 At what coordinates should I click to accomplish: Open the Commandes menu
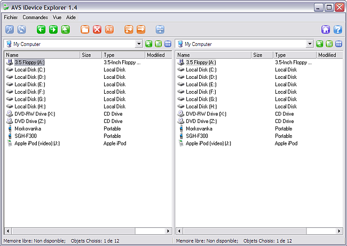[x=35, y=17]
